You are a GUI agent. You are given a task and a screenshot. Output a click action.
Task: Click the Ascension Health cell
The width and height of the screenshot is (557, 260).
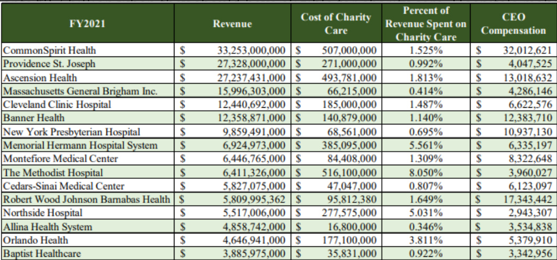pyautogui.click(x=88, y=77)
